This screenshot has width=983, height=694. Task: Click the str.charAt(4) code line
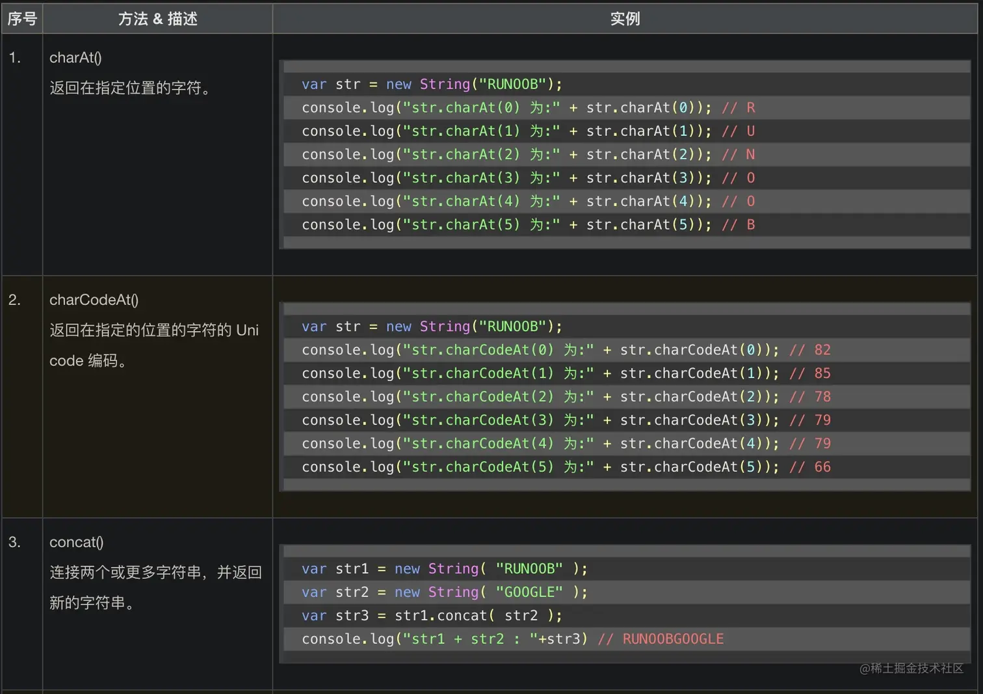coord(528,201)
